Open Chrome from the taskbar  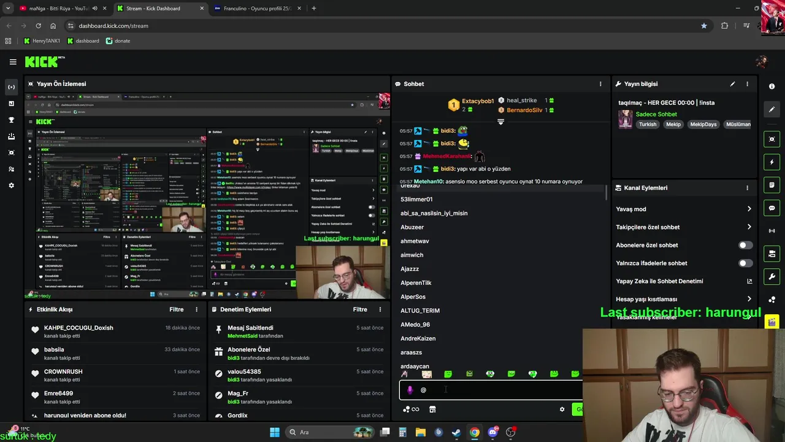click(474, 432)
